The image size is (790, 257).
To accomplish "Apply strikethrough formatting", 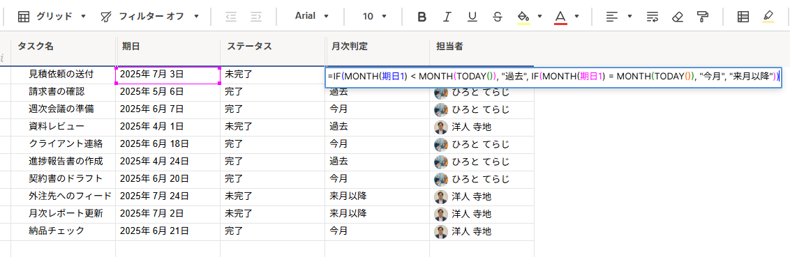I will [498, 17].
